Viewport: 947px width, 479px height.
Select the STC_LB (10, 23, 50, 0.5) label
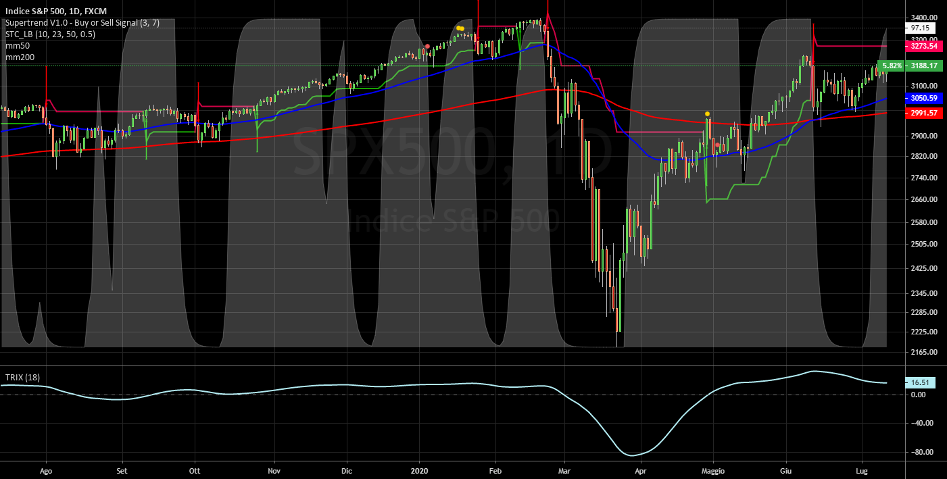pos(50,34)
